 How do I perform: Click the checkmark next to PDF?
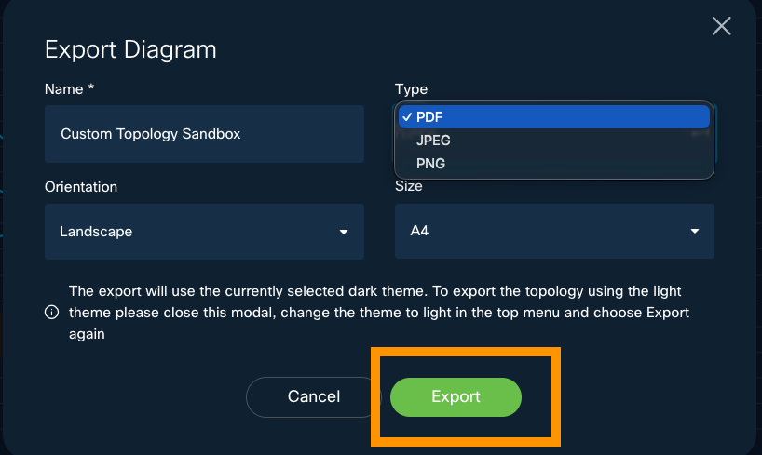pyautogui.click(x=406, y=116)
